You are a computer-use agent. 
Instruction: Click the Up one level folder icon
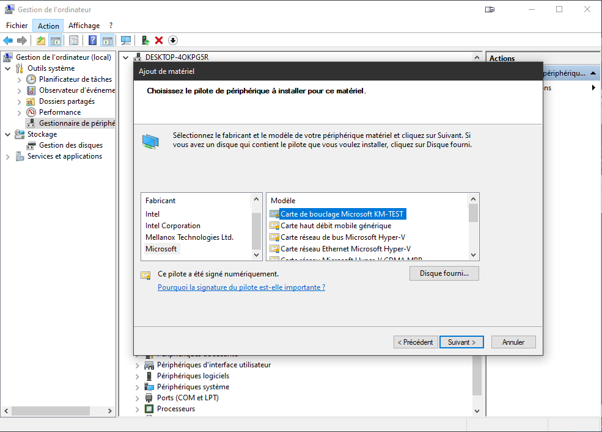(x=41, y=40)
